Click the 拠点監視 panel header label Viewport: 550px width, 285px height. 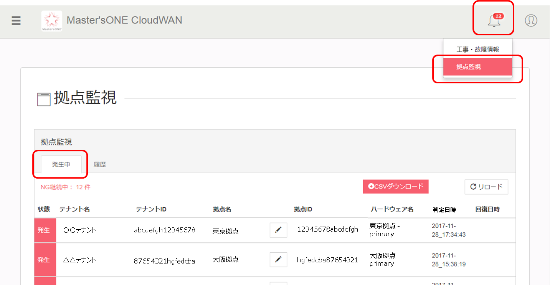[56, 142]
